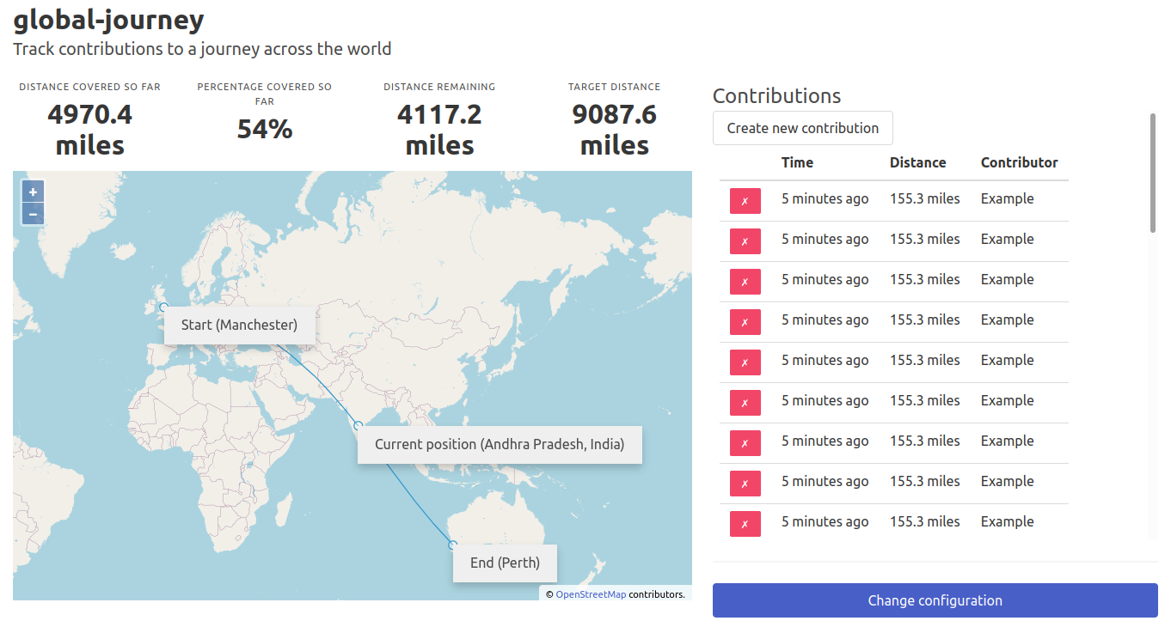
Task: Delete the seventh contribution row
Action: (745, 443)
